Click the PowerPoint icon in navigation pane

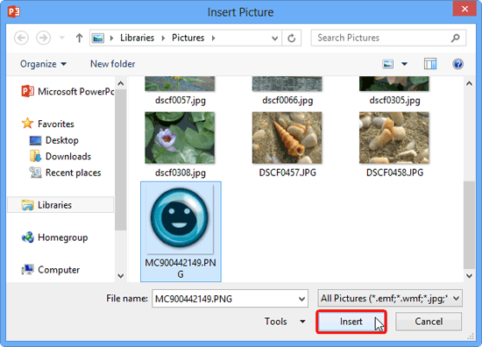coord(28,91)
